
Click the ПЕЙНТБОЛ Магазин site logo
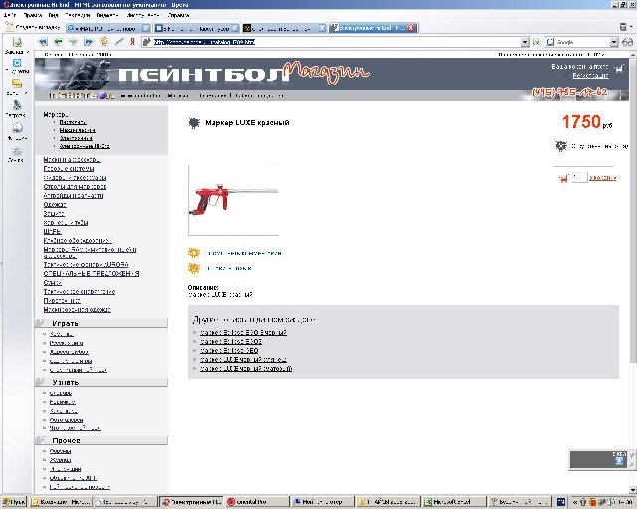(x=244, y=74)
